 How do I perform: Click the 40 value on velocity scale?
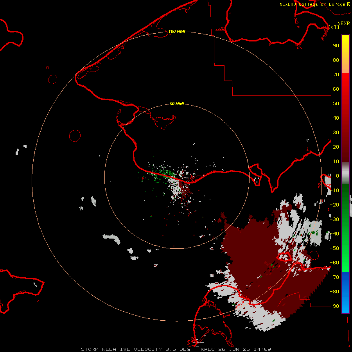(x=336, y=118)
